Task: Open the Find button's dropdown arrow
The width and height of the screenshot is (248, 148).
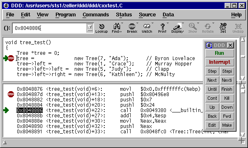Action: pyautogui.click(x=122, y=23)
